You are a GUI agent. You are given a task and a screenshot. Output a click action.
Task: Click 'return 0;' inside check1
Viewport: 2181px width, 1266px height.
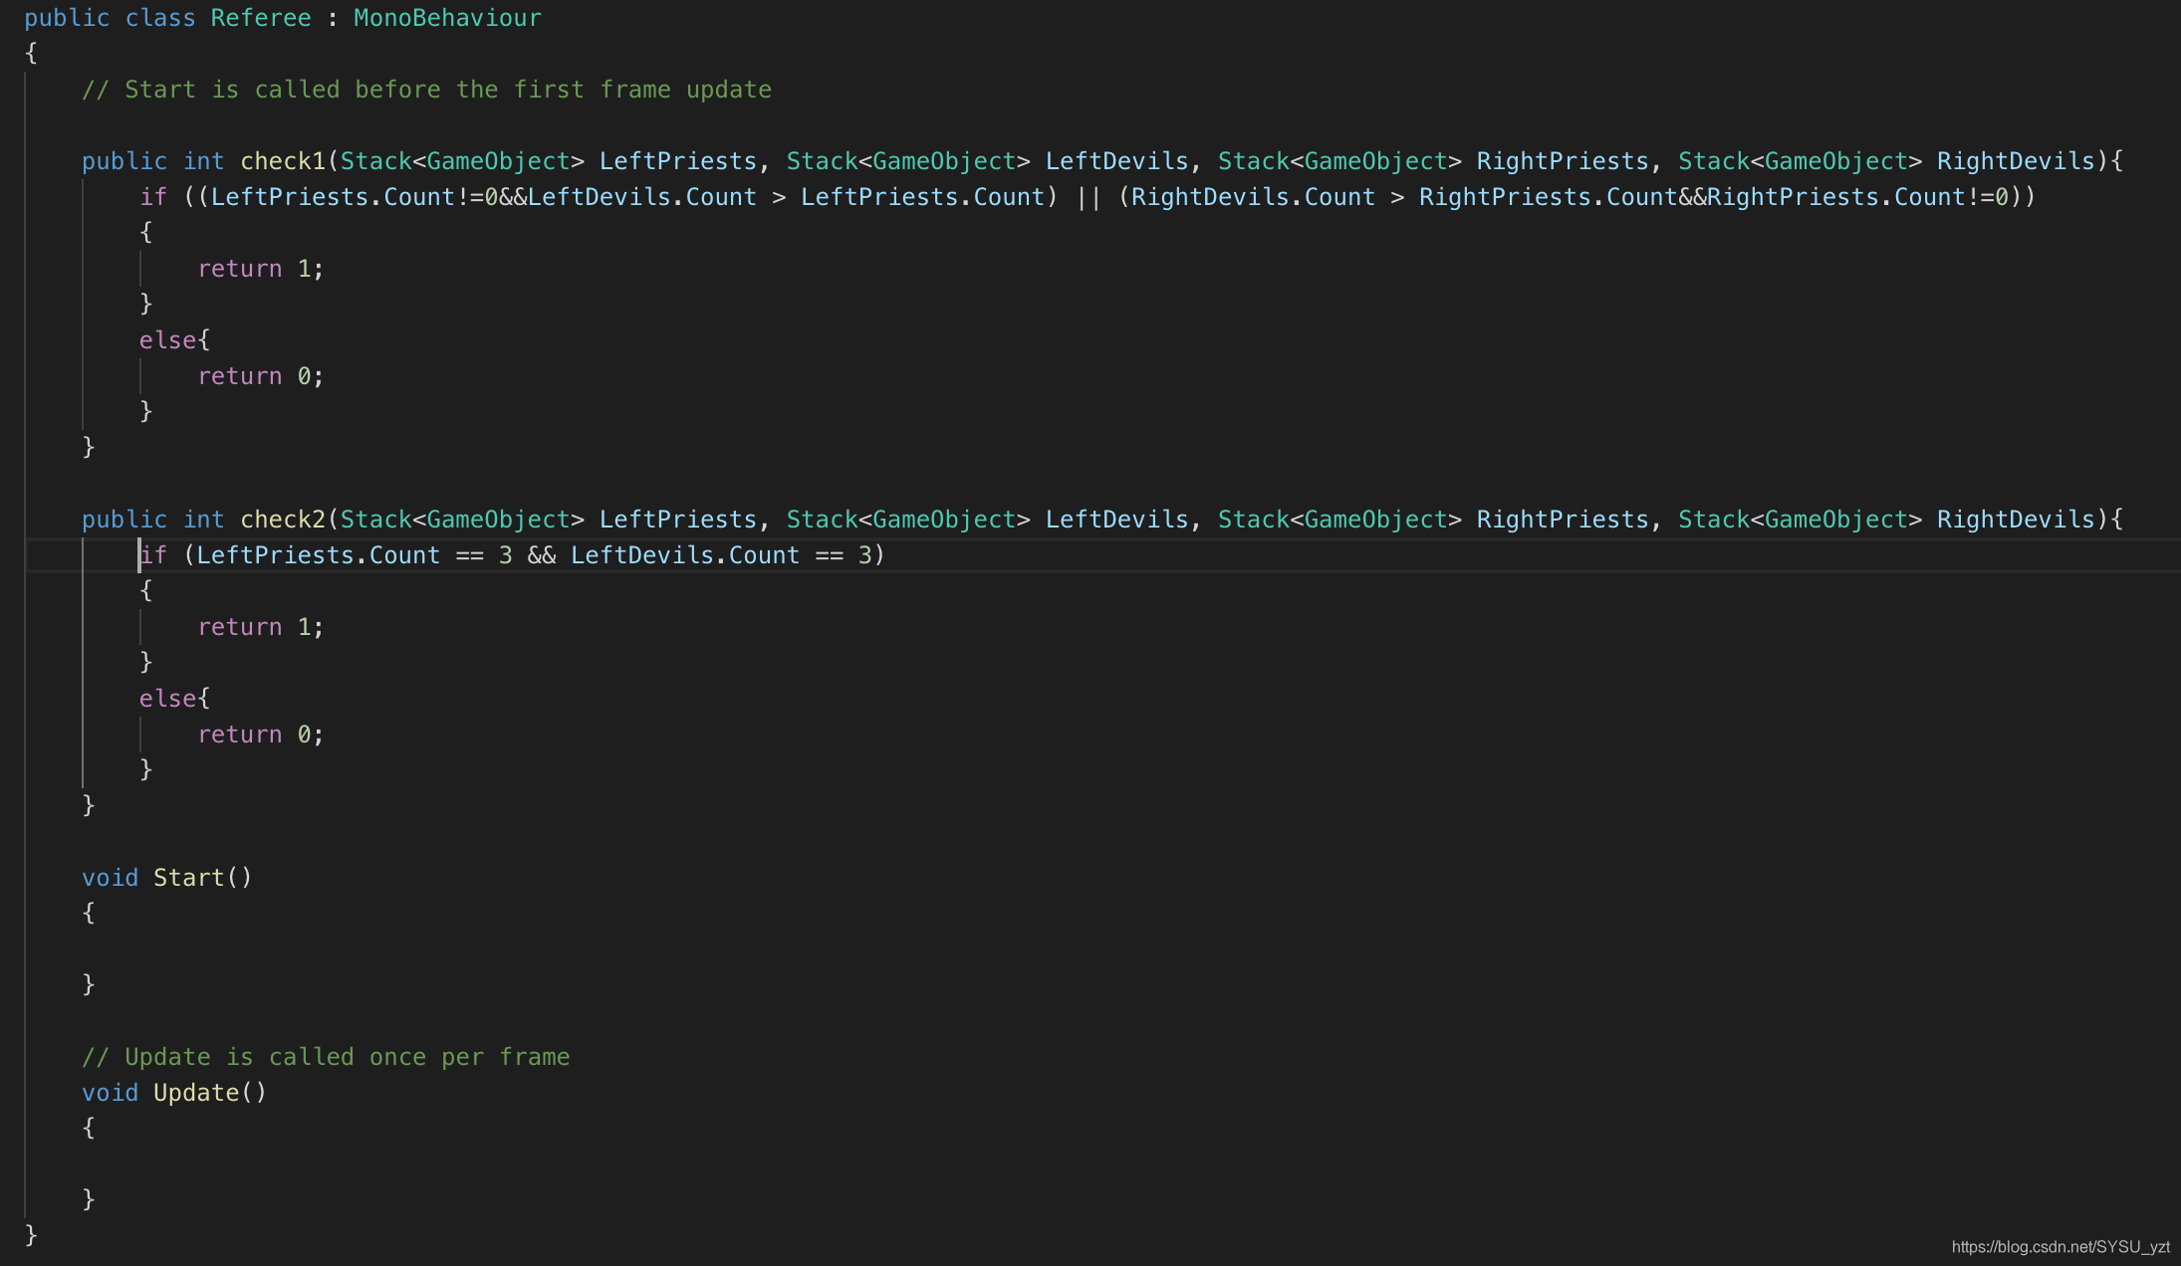coord(260,376)
